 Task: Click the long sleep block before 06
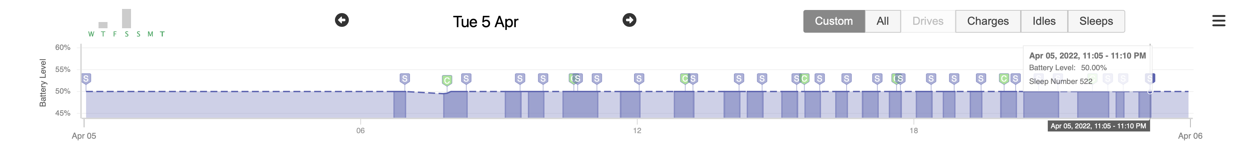(240, 105)
